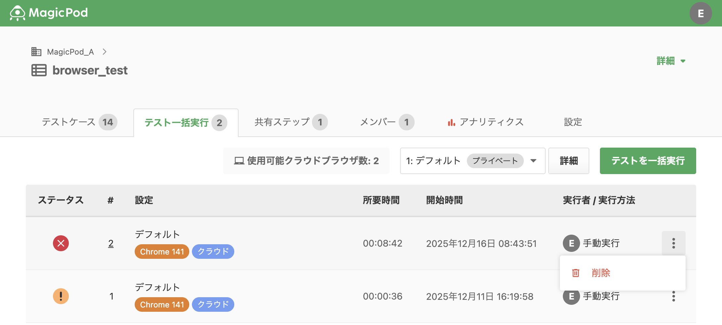Click the 所要時間 column header
The width and height of the screenshot is (722, 325).
point(381,200)
